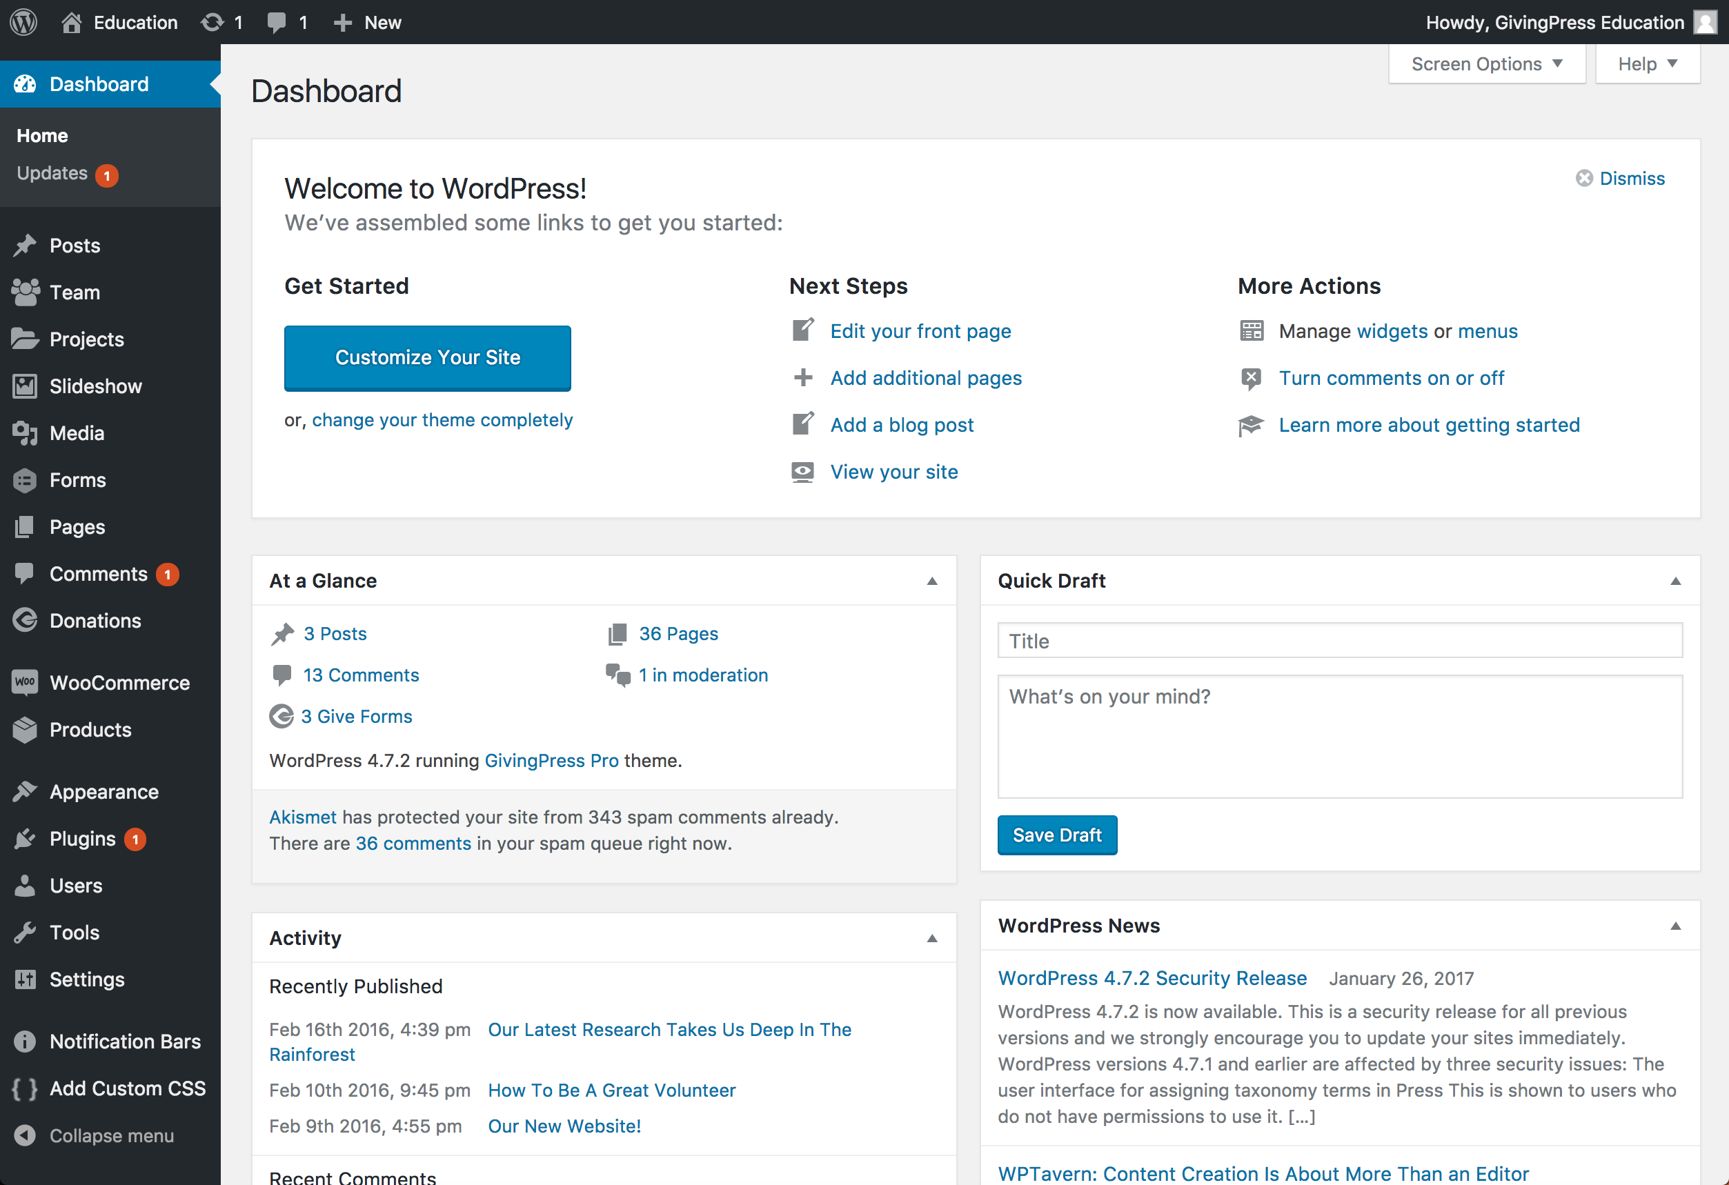1729x1185 pixels.
Task: Open the GivingPress Pro theme link
Action: point(551,760)
